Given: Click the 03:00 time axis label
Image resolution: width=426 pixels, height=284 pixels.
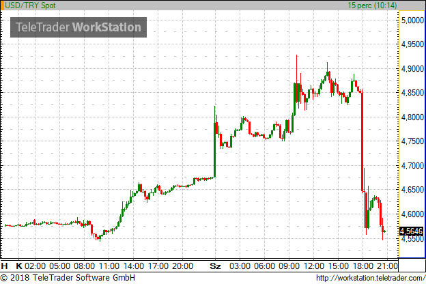Looking at the screenshot, I should 240,266.
